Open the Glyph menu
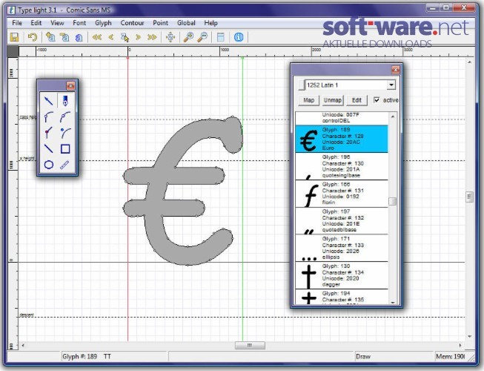484x371 pixels. pyautogui.click(x=103, y=23)
